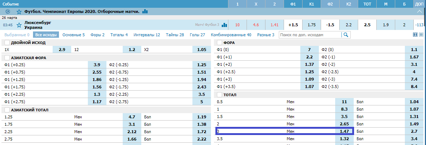Select handicap Ф2 (-3) odds 7.4
The height and width of the screenshot is (145, 426).
414,80
